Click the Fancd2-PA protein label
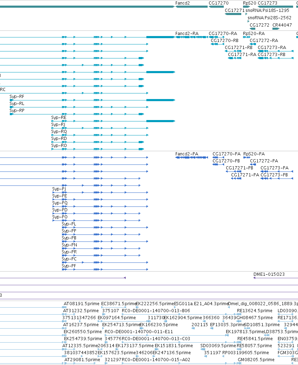Image resolution: width=298 pixels, height=365 pixels. (187, 154)
